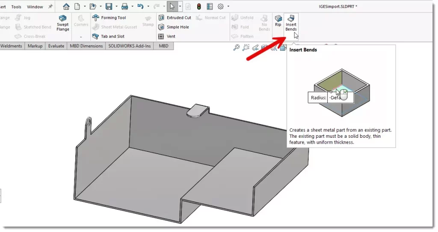Select the Normal Cut tool
438x232 pixels.
point(210,17)
